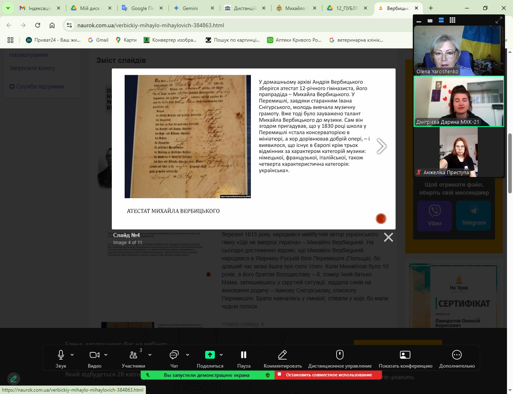Expand the Участники options arrow
513x394 pixels.
150,355
